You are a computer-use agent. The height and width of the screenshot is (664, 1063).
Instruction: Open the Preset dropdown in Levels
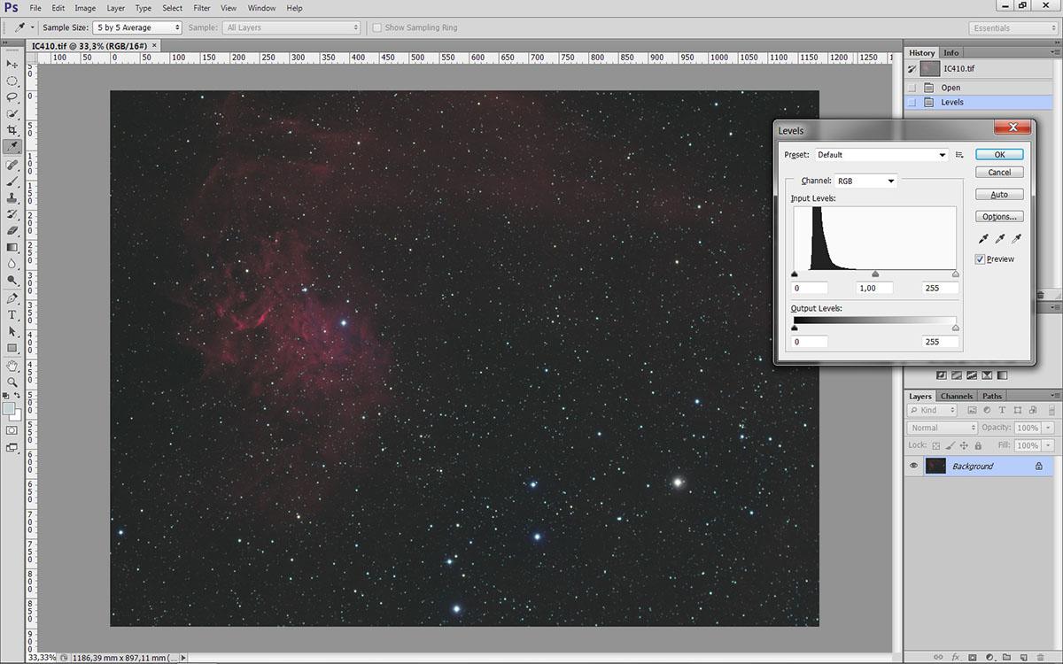[881, 155]
